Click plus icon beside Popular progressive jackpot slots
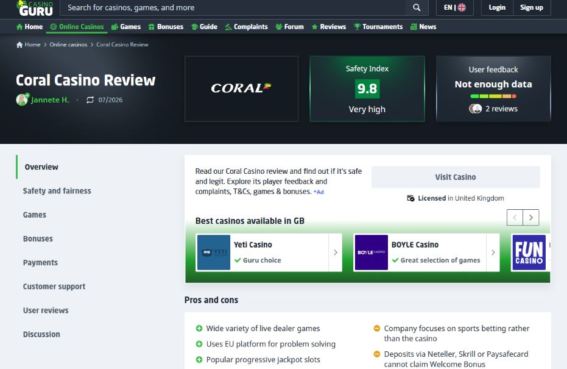 pos(199,360)
